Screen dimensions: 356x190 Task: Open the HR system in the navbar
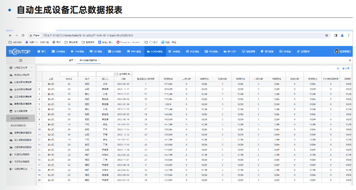[x=285, y=52]
